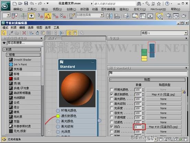Image resolution: width=190 pixels, height=143 pixels.
Task: Click the 凹凸 amount spinner arrows
Action: tap(143, 127)
